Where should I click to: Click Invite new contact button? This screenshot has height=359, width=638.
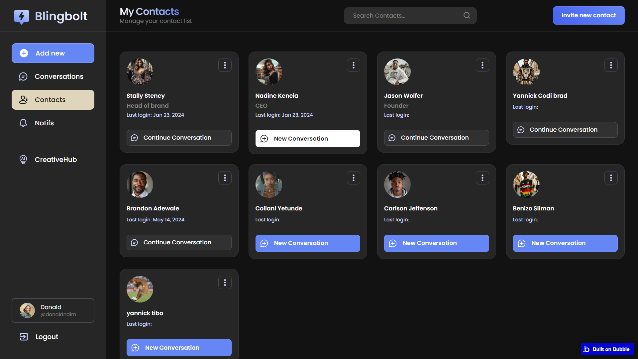click(x=588, y=15)
